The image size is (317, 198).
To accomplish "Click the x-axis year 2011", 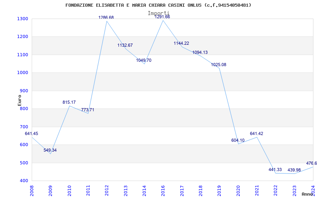I will pyautogui.click(x=88, y=191).
